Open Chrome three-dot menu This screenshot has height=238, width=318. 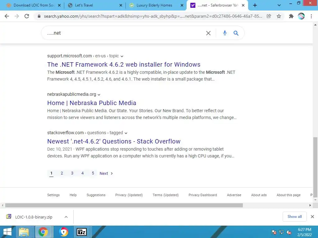[x=311, y=16]
